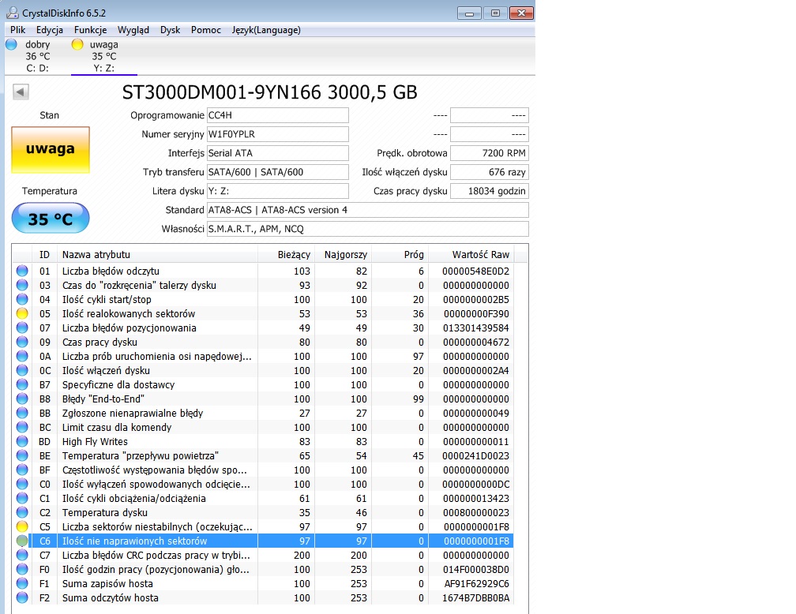Image resolution: width=796 pixels, height=614 pixels.
Task: Click the yellow status icon for attribute C5
Action: click(x=22, y=526)
